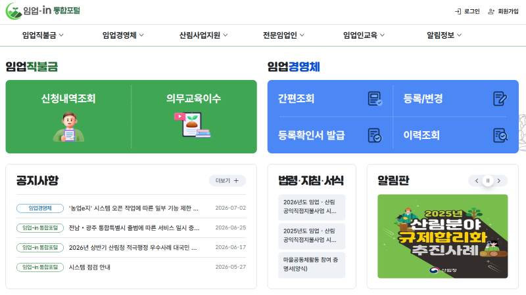
Task: Open 마을공동체활동 참여 증명서(양식)
Action: tap(312, 265)
